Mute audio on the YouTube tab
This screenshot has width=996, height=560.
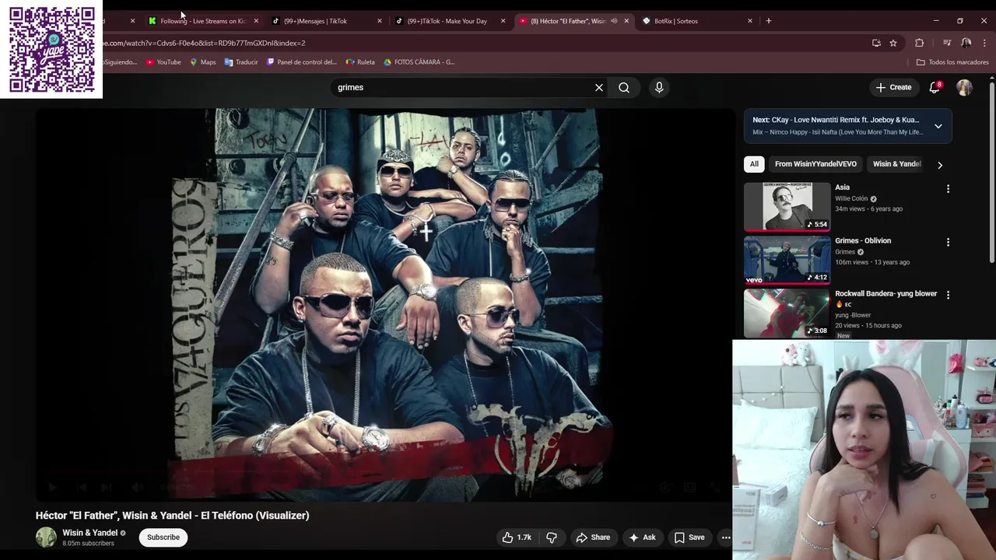click(614, 21)
